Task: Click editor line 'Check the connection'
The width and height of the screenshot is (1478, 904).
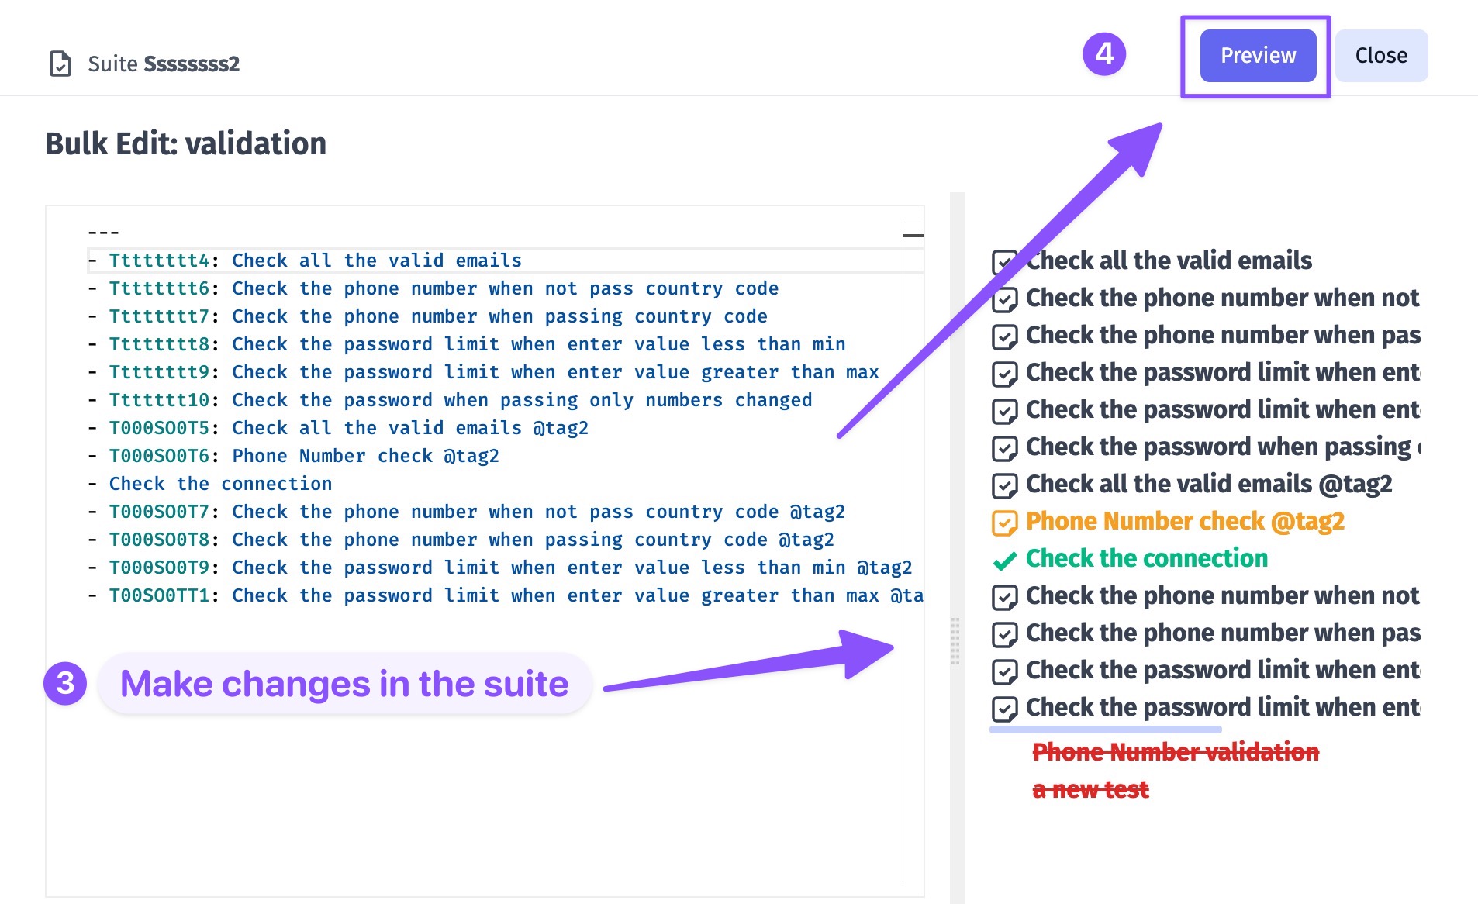Action: pyautogui.click(x=220, y=484)
